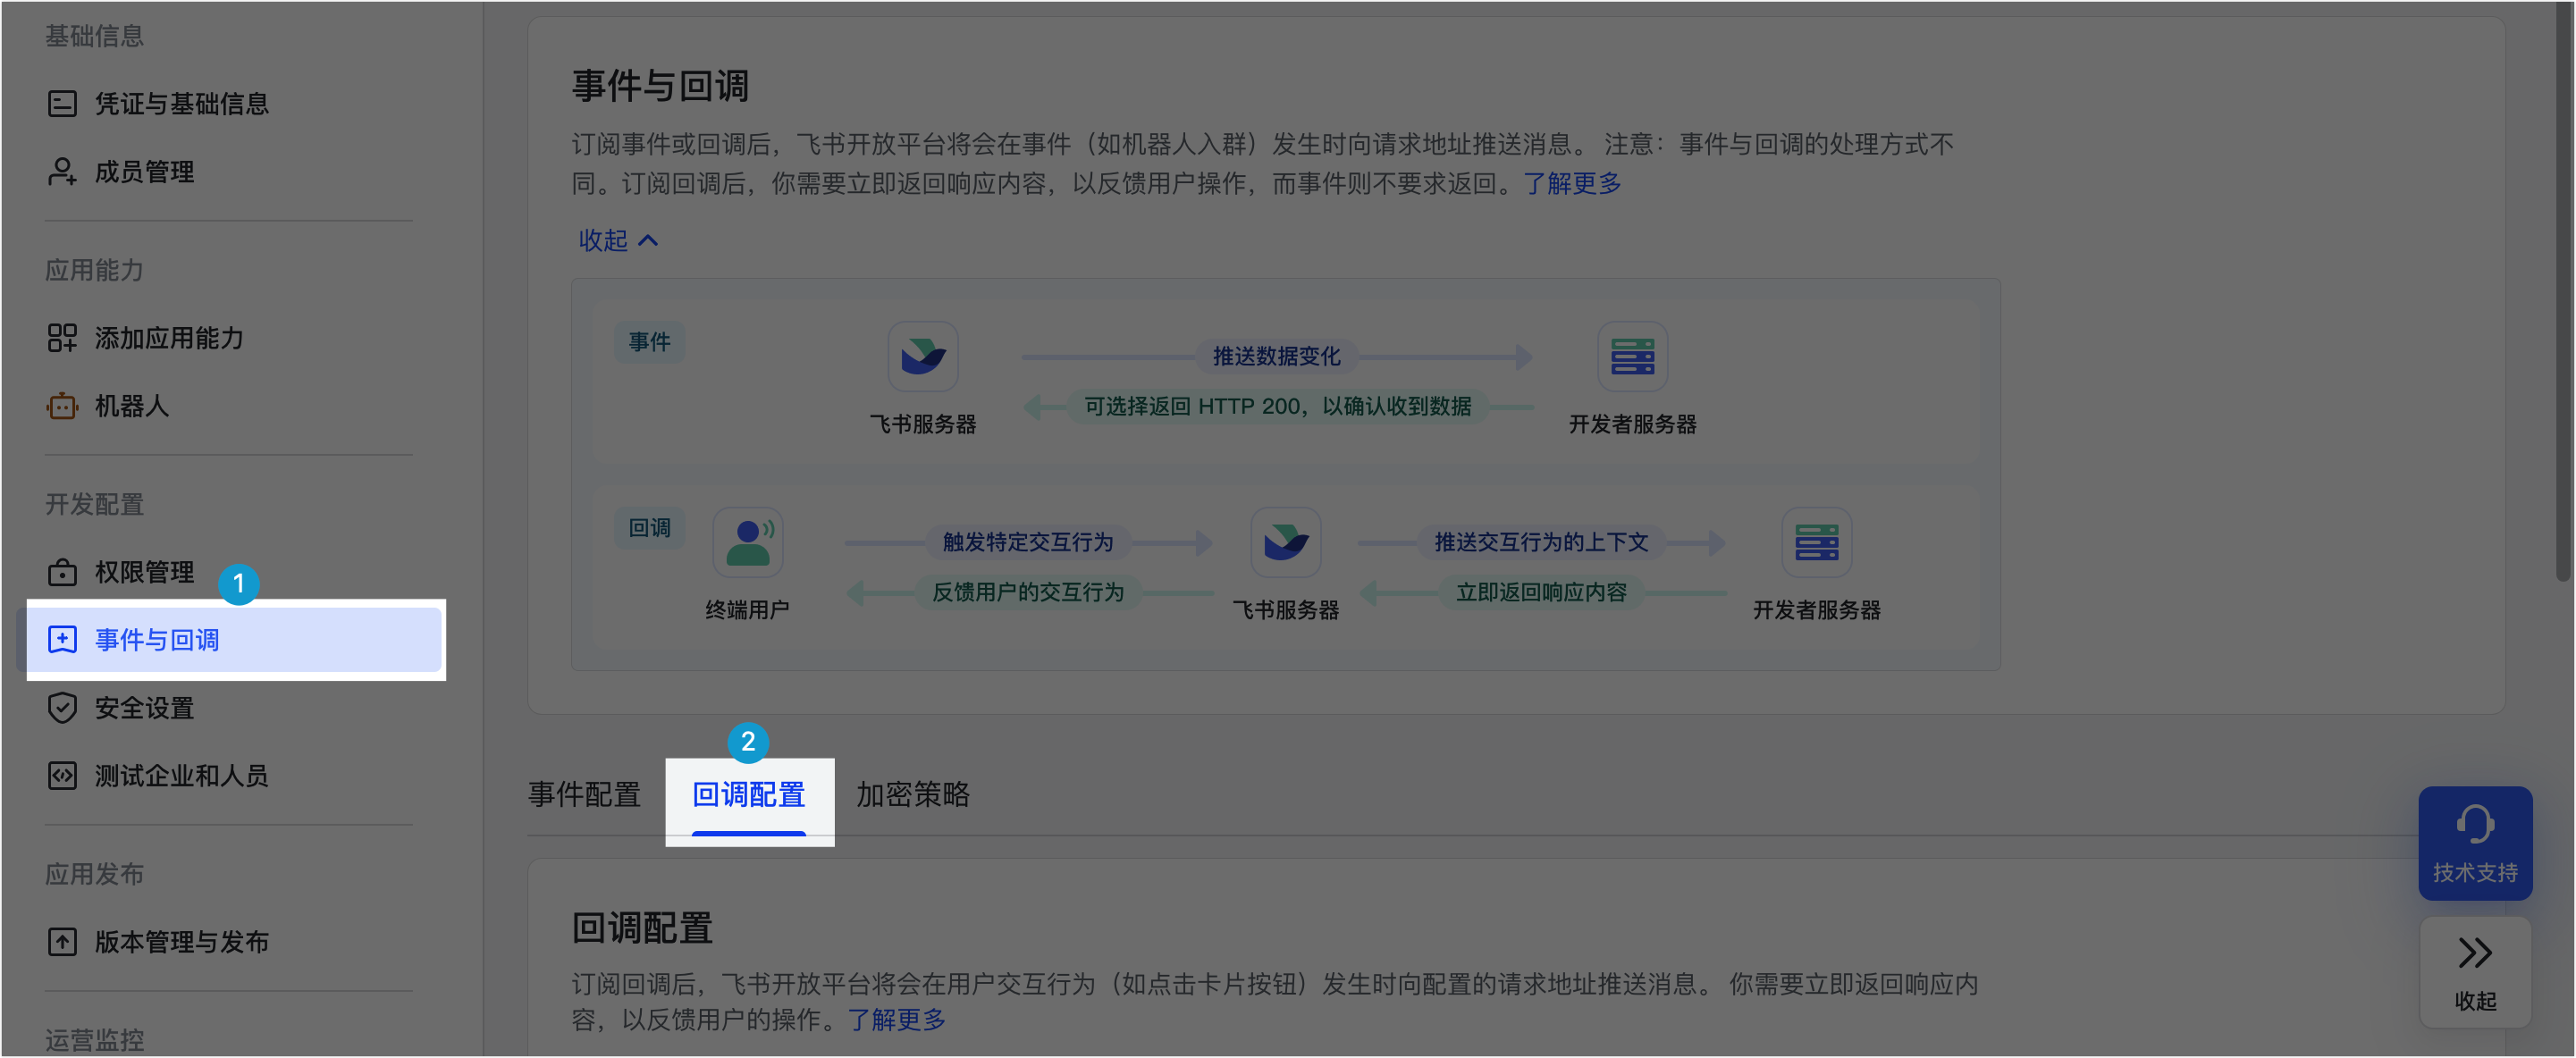The width and height of the screenshot is (2576, 1058).
Task: Click the 飞书服务器 icon in 事件 diagram
Action: point(922,357)
